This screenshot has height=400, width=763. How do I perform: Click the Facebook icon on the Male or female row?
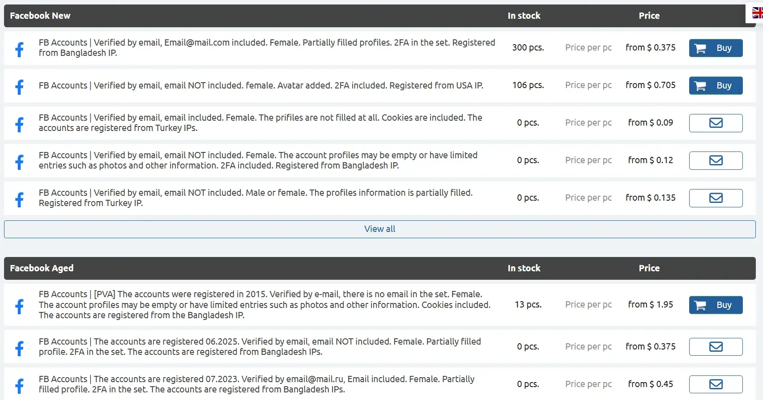pos(19,198)
